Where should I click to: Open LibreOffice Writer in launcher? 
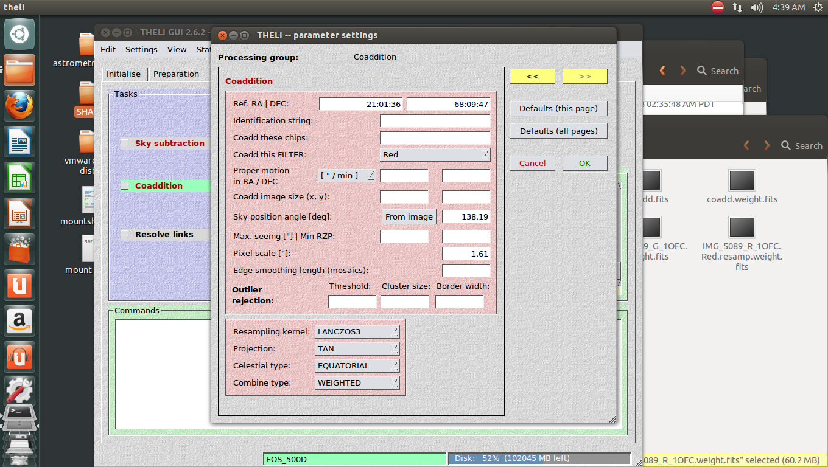tap(19, 142)
